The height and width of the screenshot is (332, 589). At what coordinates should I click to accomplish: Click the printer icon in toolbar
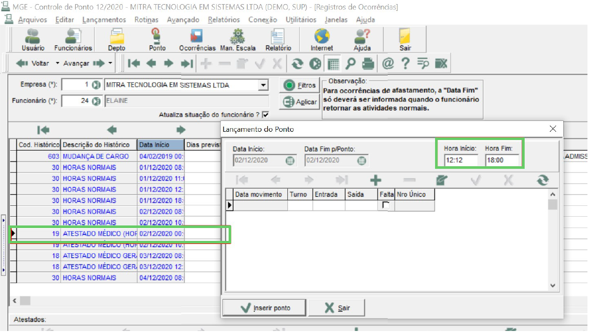368,63
